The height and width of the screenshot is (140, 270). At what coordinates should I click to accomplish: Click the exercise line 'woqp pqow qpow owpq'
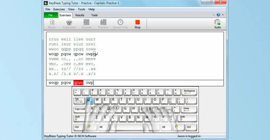(72, 54)
